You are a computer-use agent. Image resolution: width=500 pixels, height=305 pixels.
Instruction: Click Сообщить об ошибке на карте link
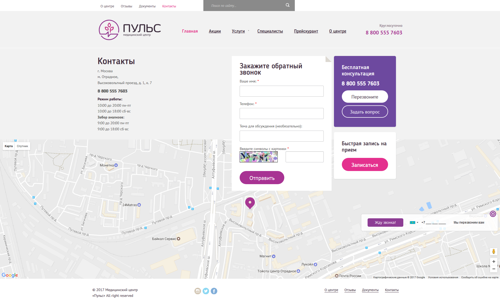tap(480, 277)
